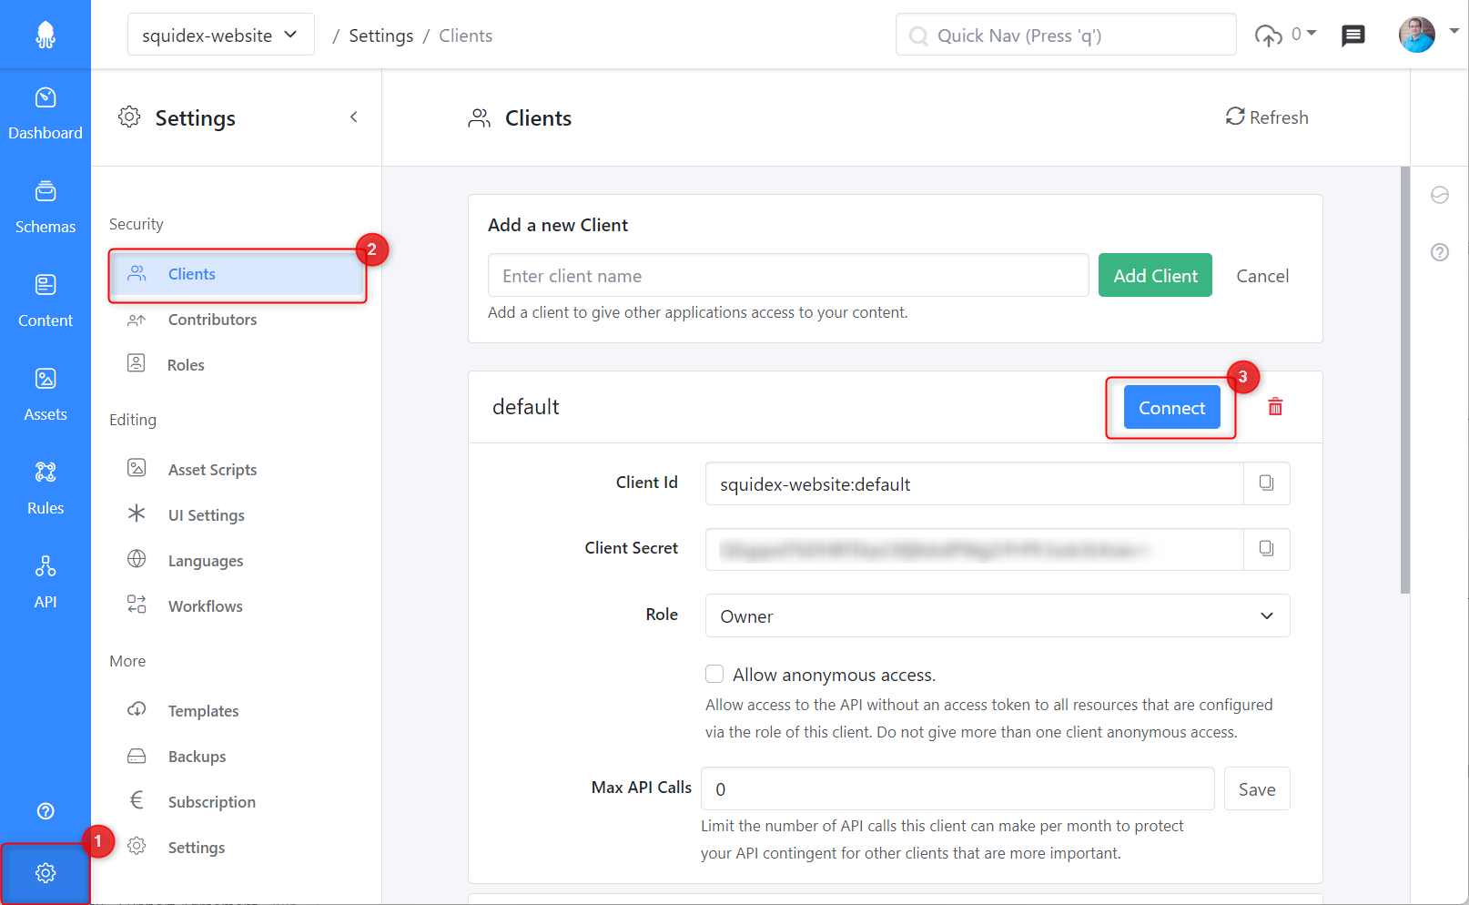Click the help icon in left sidebar
This screenshot has height=905, width=1469.
[46, 811]
